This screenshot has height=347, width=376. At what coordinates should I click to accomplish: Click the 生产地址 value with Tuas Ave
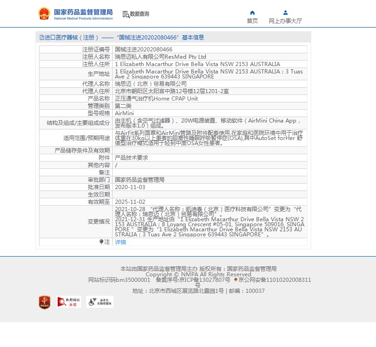pyautogui.click(x=209, y=74)
